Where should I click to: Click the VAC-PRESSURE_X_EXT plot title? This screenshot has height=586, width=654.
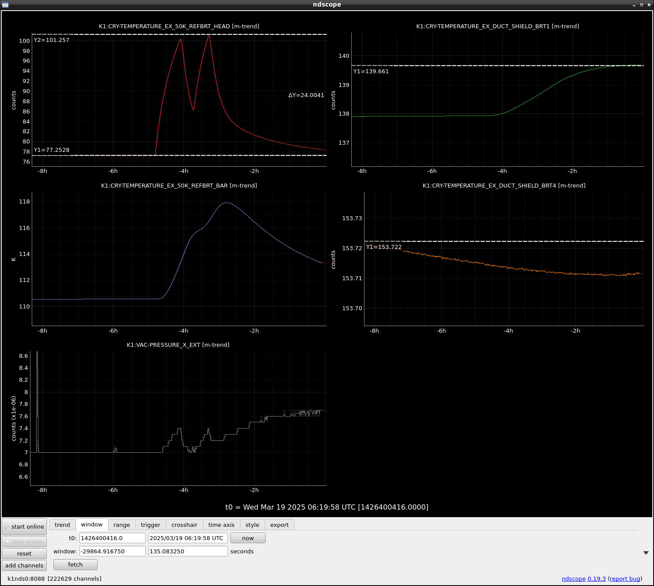pyautogui.click(x=178, y=345)
